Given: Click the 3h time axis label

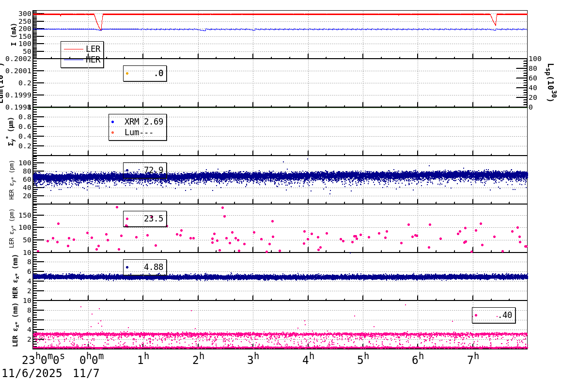Looking at the screenshot, I should [x=253, y=359].
